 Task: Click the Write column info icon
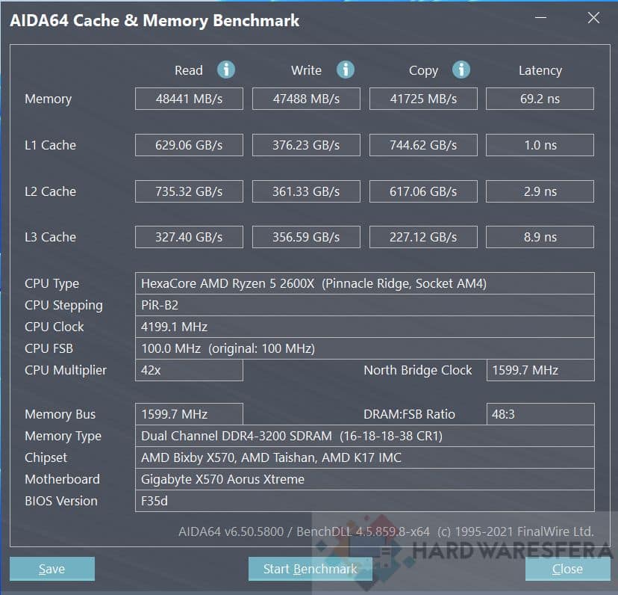pos(346,70)
